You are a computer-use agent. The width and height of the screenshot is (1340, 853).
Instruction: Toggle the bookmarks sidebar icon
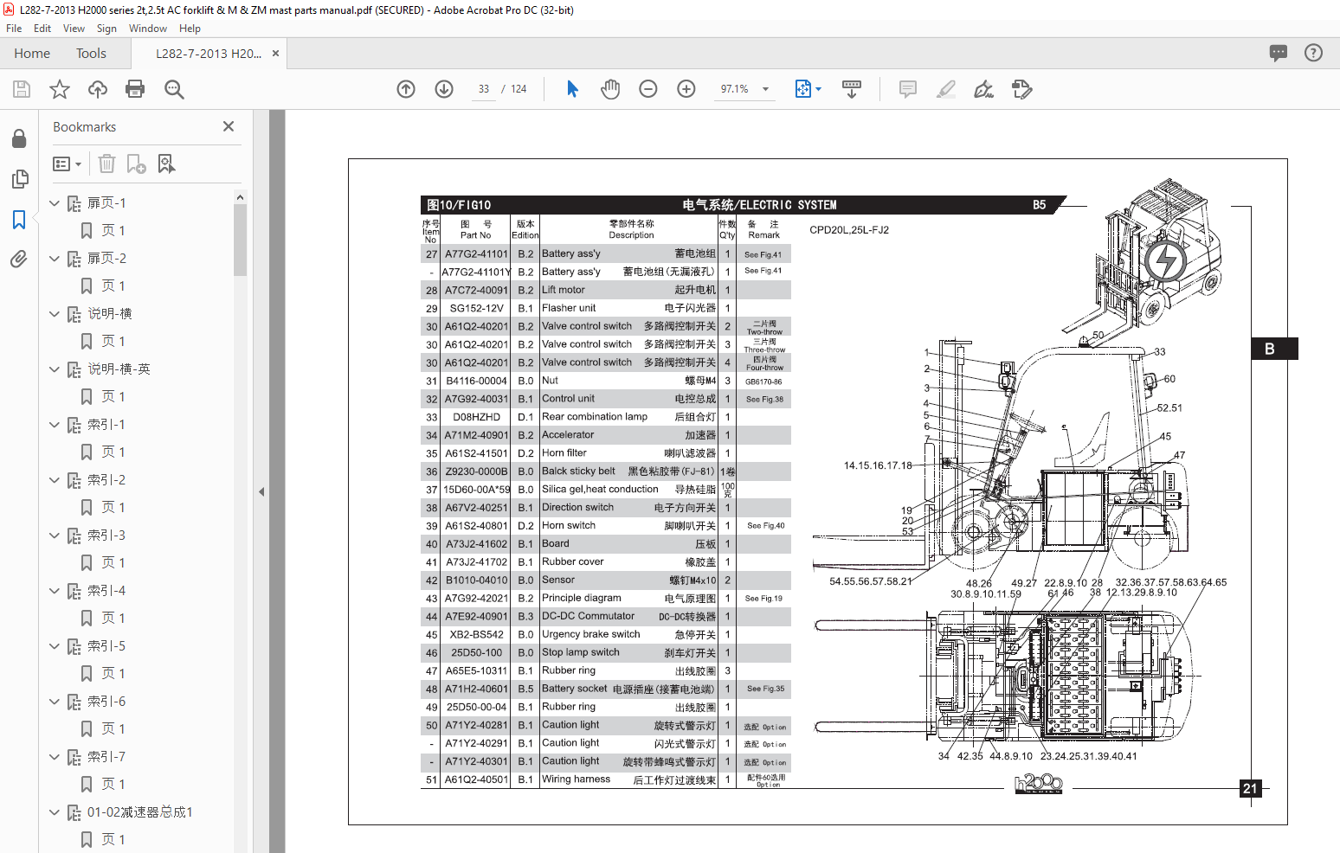[19, 220]
